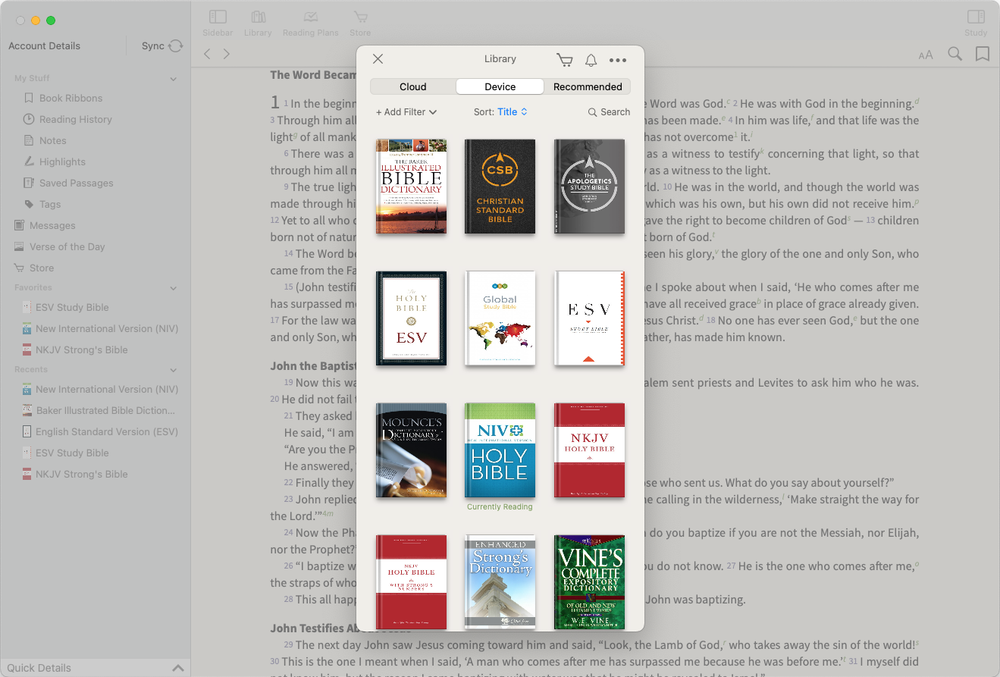Viewport: 1000px width, 677px height.
Task: Open NKJV Strong's Bible under Recents
Action: (81, 474)
